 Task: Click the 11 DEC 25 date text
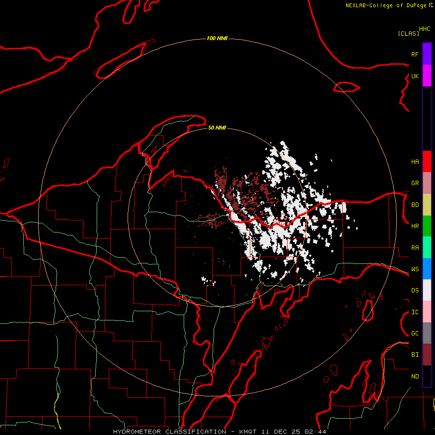pos(281,432)
